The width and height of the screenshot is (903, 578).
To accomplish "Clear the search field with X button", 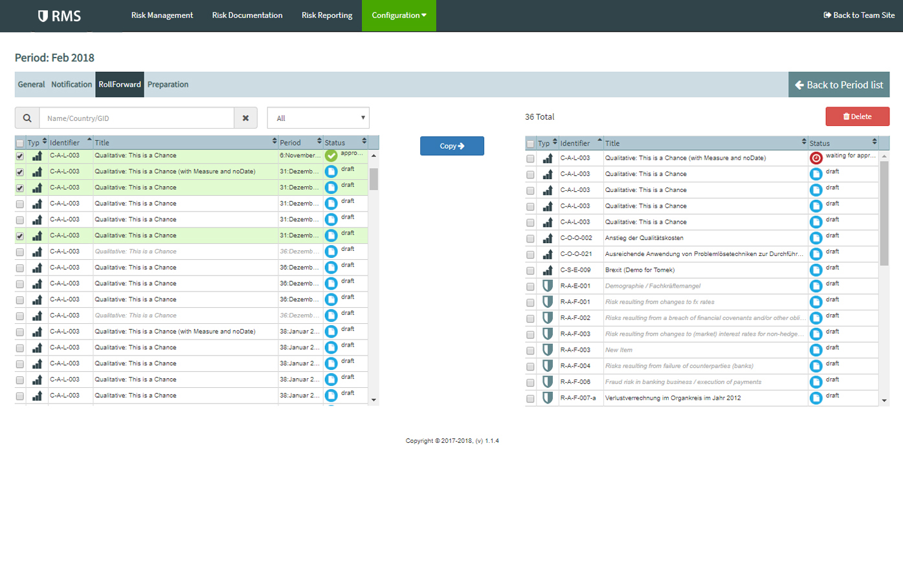I will click(x=245, y=118).
